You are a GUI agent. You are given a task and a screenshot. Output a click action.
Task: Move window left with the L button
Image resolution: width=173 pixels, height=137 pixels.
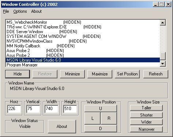93,118
